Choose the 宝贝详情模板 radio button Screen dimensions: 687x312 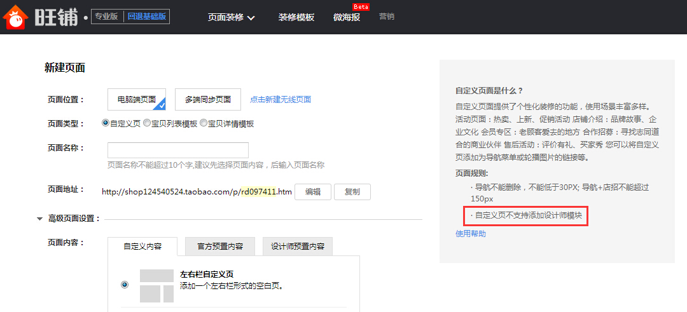[x=204, y=123]
